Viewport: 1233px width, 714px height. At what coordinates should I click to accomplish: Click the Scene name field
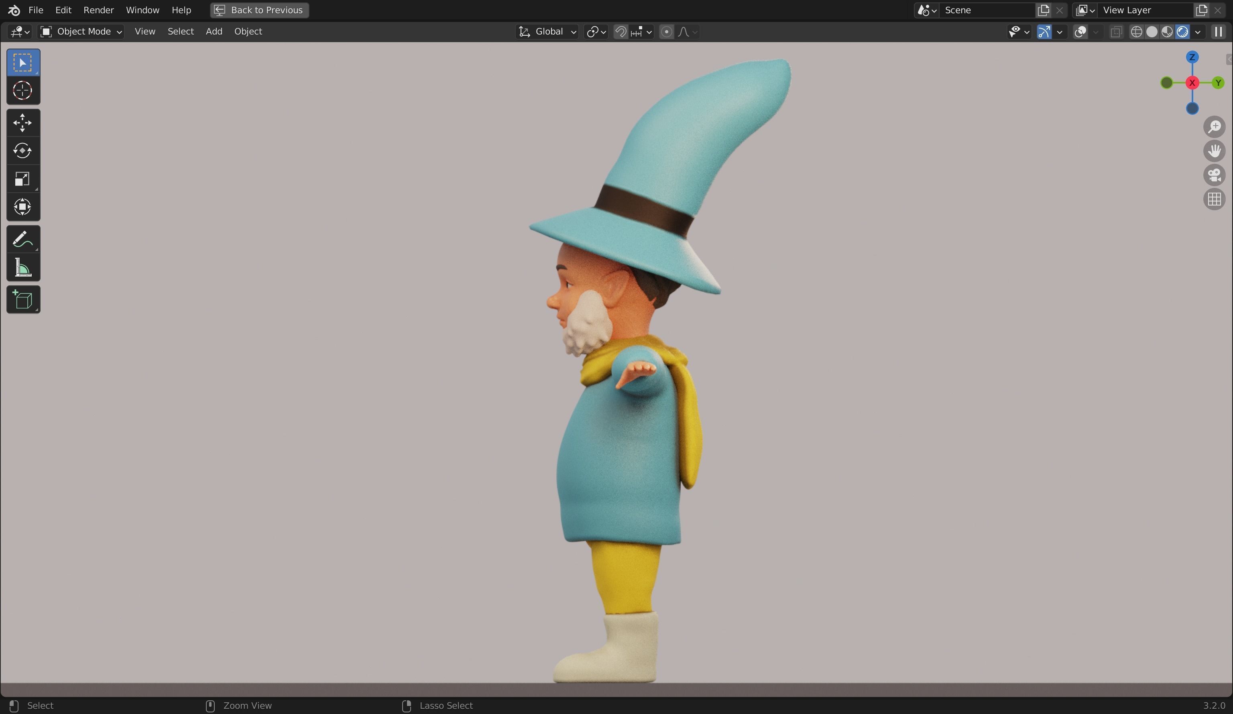(987, 10)
